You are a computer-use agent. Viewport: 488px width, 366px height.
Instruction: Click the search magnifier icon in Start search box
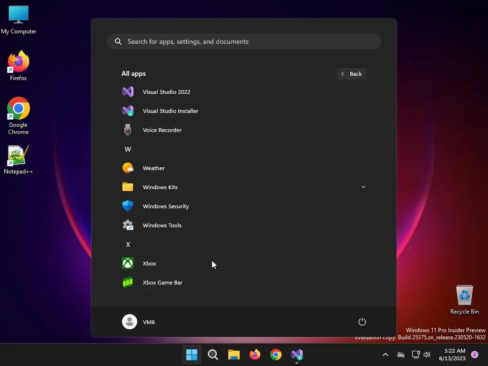(x=118, y=41)
